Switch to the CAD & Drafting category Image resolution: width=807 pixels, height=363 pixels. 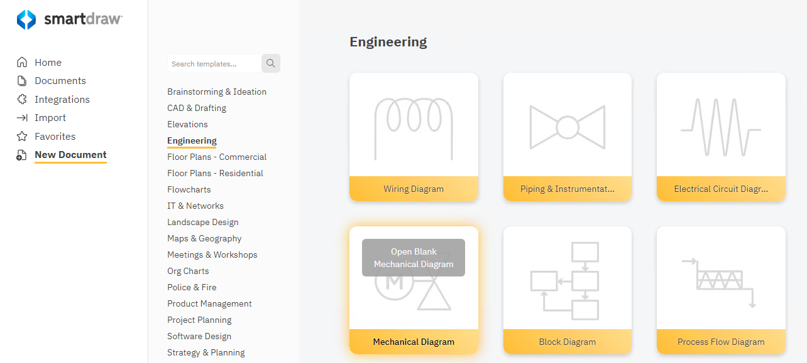click(x=197, y=108)
